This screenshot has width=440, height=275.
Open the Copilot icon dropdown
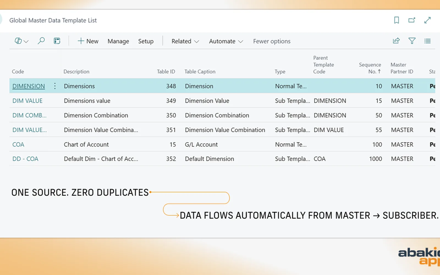tap(21, 41)
